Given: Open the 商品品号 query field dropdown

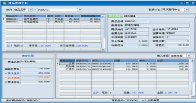Looking at the screenshot, I should pos(31,10).
